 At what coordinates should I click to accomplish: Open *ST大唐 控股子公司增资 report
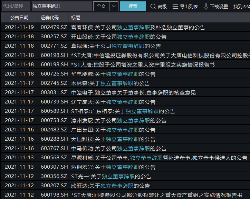tap(143, 64)
